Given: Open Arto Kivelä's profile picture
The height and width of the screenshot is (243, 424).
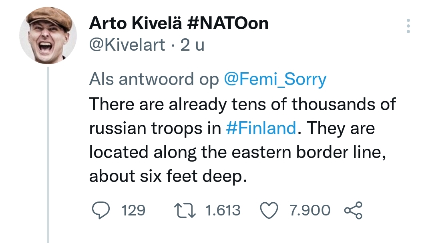Looking at the screenshot, I should pyautogui.click(x=48, y=36).
